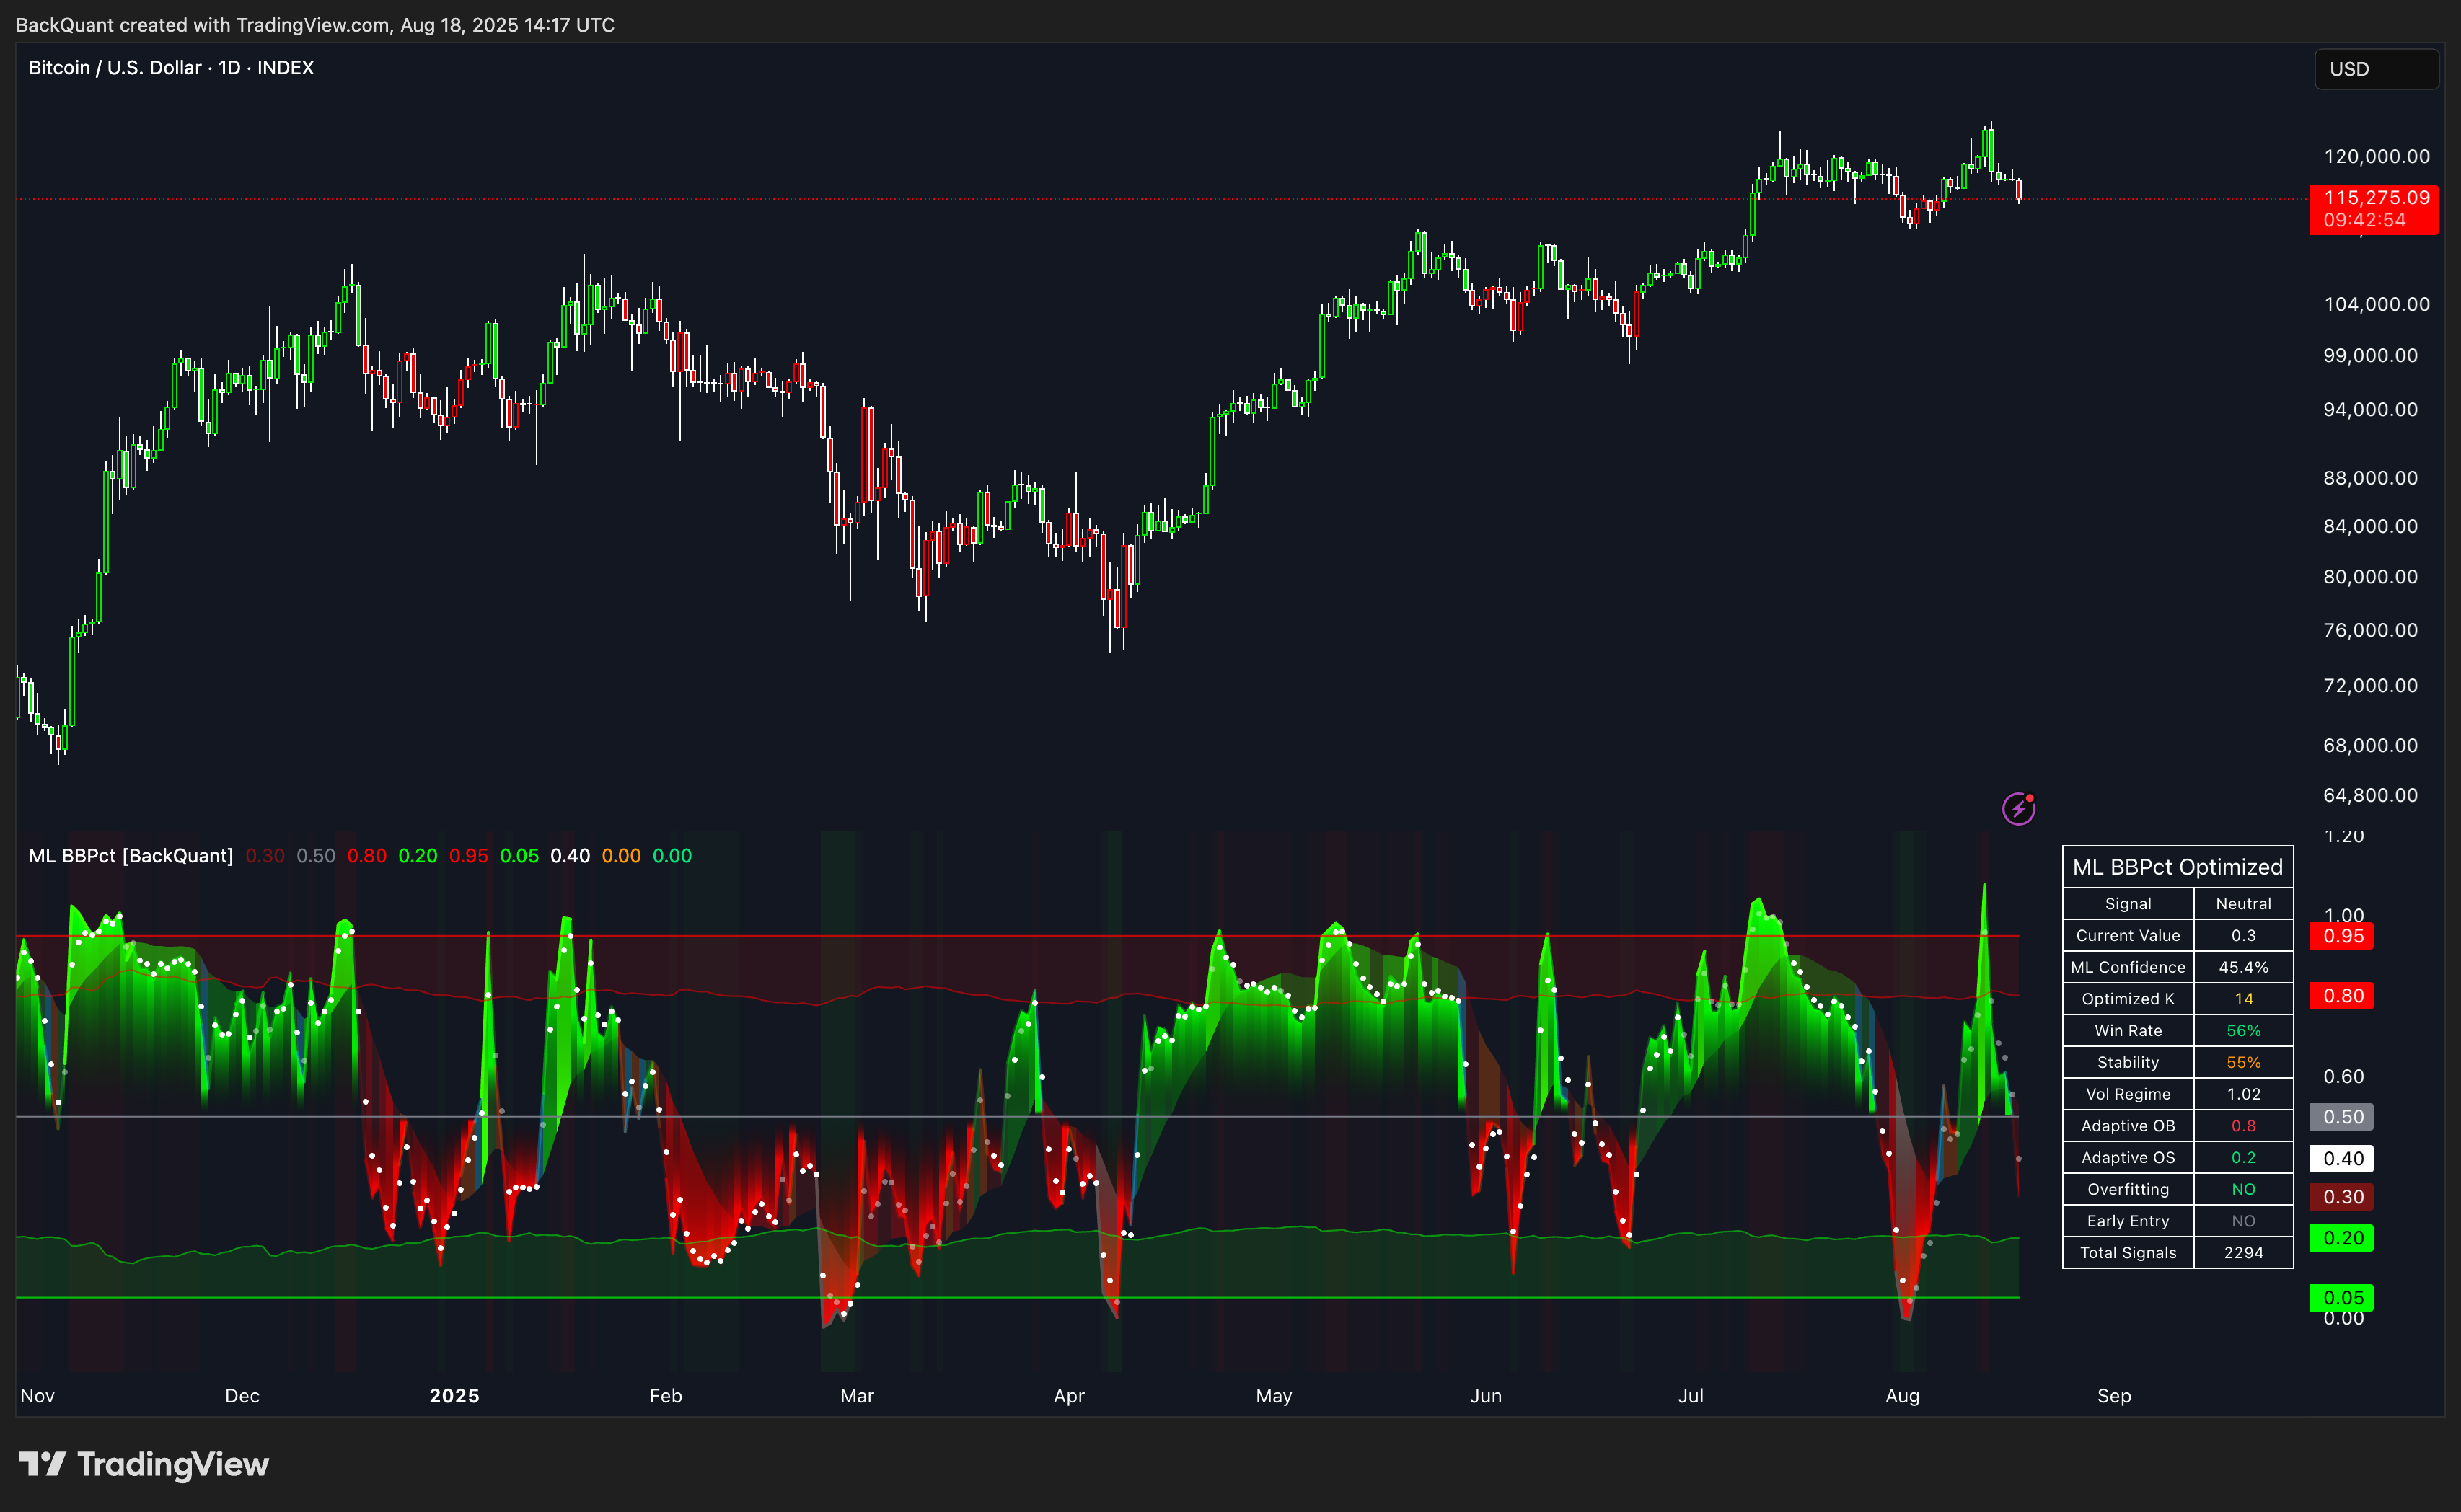Click the indicator legend value 0.95 in red
Screen dimensions: 2461x1512
(x=468, y=856)
